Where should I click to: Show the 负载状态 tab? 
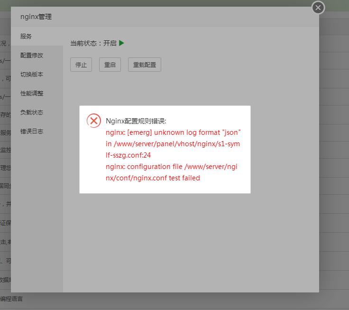32,113
